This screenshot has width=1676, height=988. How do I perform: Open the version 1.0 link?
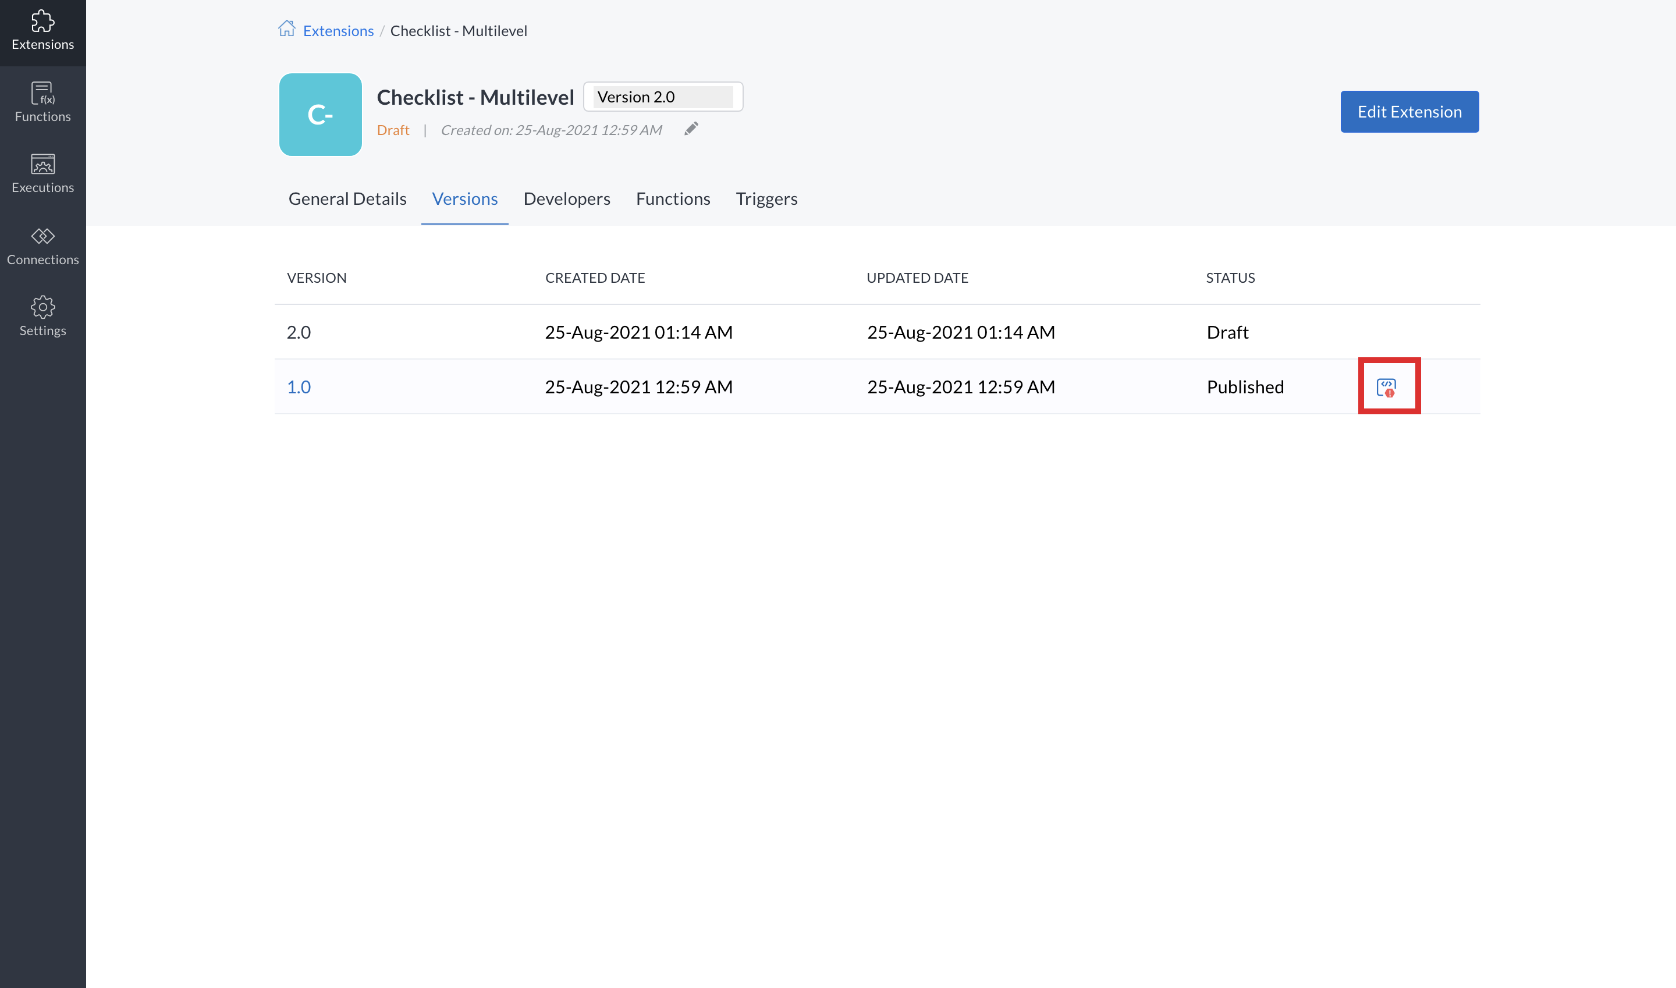(299, 387)
